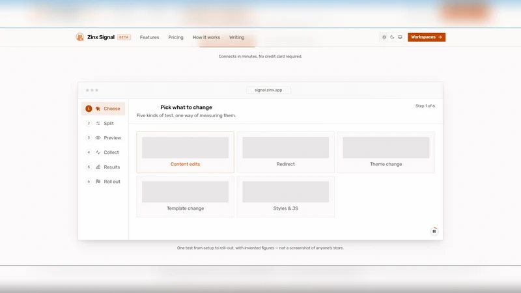Go to the Results step label
This screenshot has height=293, width=521.
pos(111,167)
